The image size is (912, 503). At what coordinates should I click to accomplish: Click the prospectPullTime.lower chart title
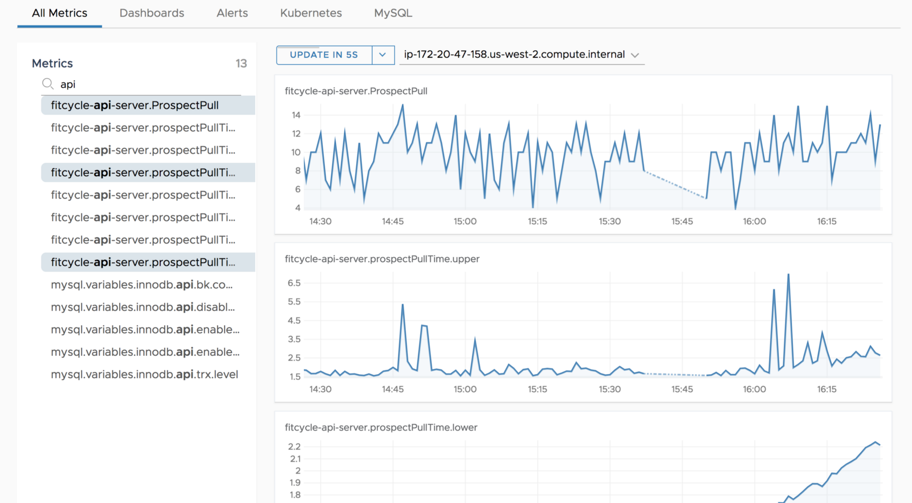pyautogui.click(x=381, y=428)
